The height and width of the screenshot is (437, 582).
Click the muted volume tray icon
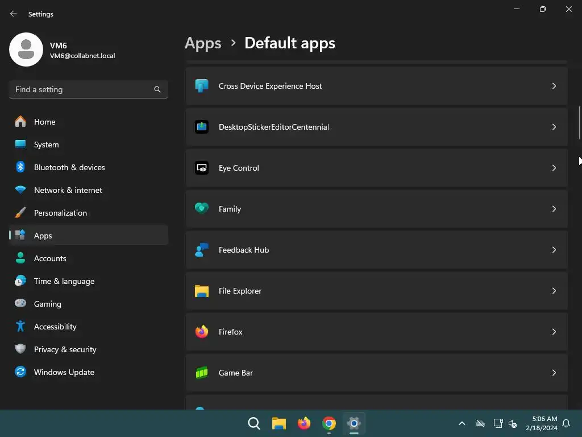coord(513,423)
